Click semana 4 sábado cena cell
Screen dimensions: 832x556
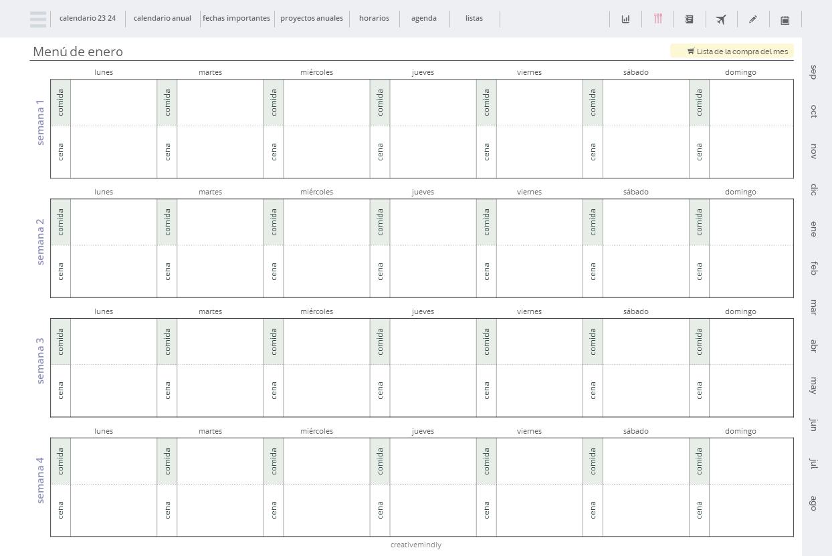(x=646, y=511)
